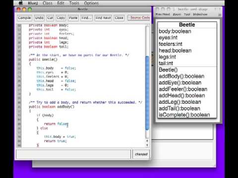Click 'tail:int' in the UML diagram
The image size is (238, 178).
pos(166,63)
